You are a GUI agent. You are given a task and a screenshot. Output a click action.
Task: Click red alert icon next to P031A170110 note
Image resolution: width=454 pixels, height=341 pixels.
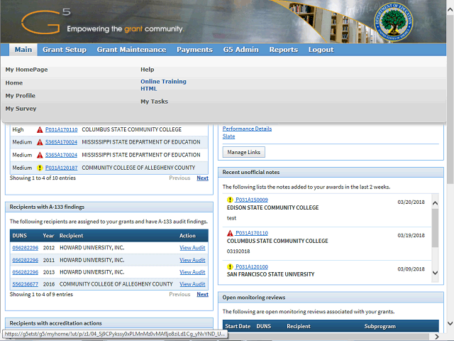point(230,233)
